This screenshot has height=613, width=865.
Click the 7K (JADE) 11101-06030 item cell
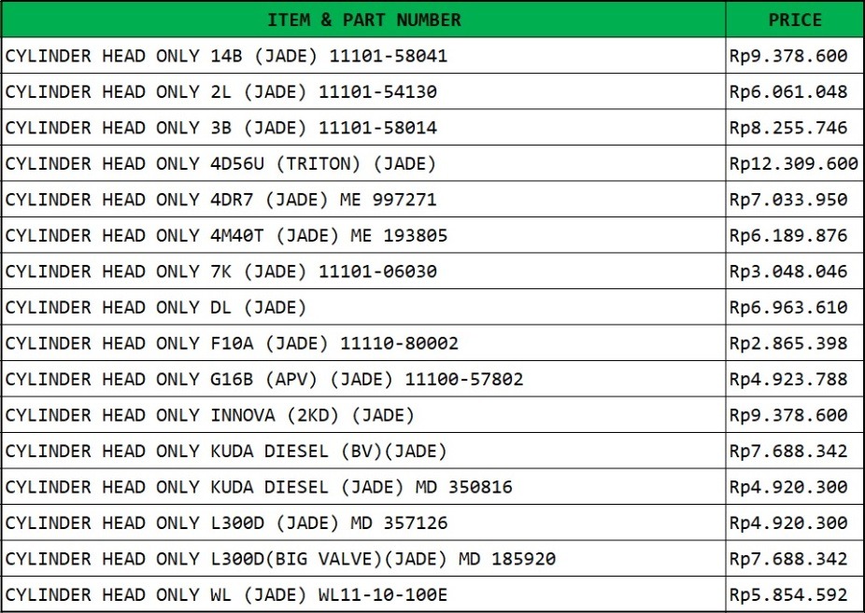tap(363, 271)
